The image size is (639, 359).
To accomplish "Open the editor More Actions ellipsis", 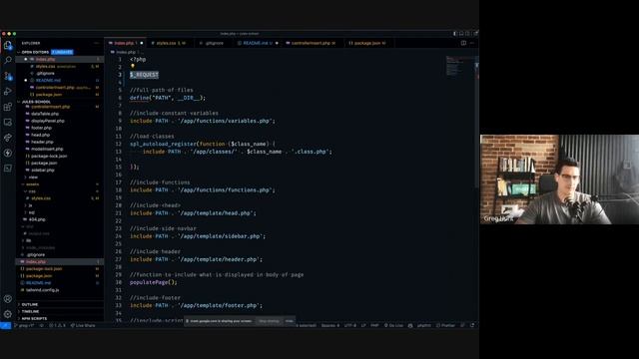I will point(472,43).
